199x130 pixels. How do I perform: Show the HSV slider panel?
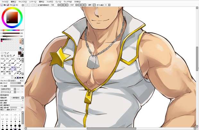click(x=8, y=5)
